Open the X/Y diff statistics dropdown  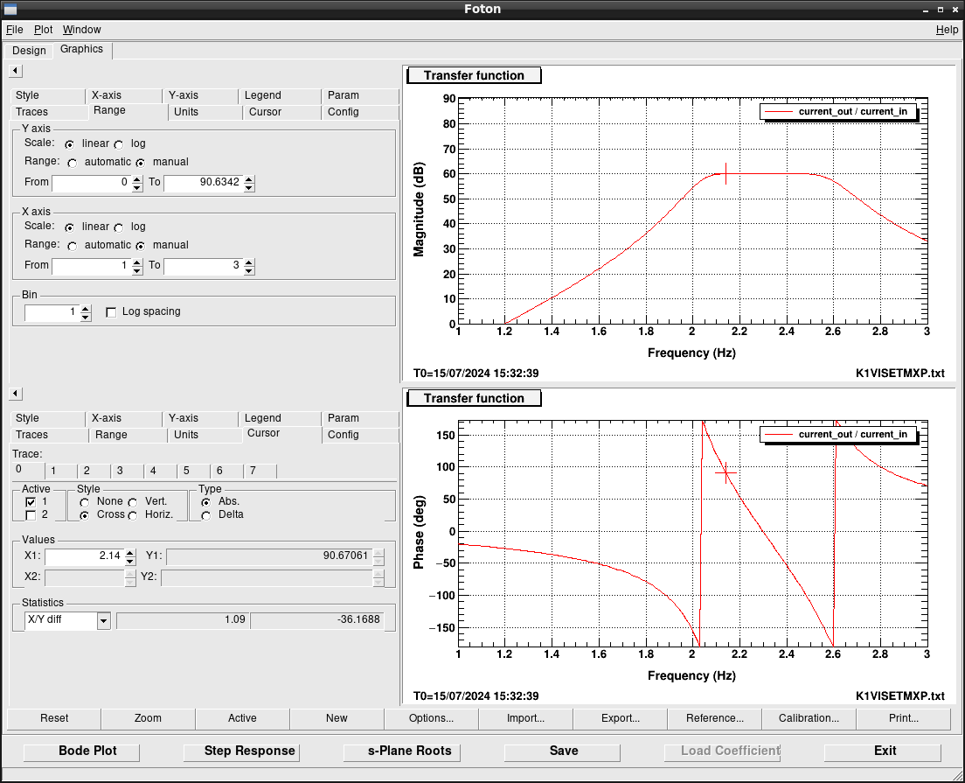104,620
